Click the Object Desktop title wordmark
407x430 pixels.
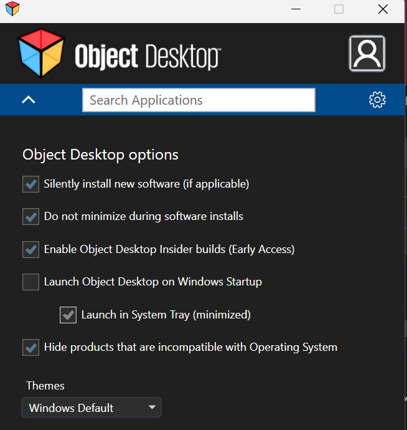click(148, 56)
